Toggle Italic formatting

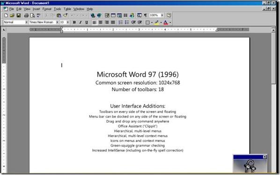pyautogui.click(x=81, y=22)
